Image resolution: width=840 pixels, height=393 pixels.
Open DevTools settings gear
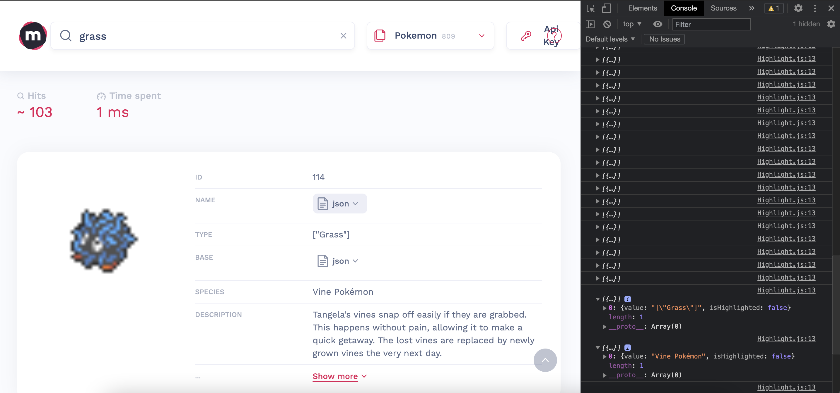point(798,8)
